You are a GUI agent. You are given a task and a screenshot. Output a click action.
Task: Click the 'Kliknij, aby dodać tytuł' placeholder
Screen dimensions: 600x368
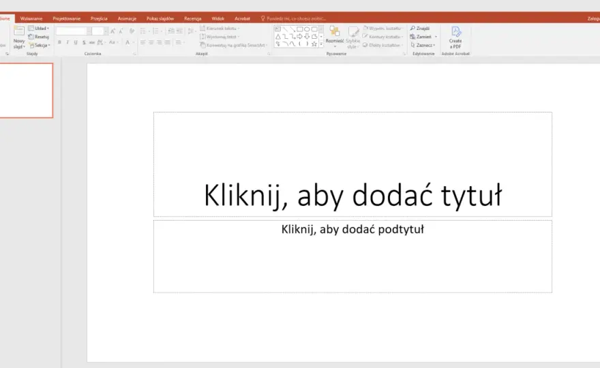[352, 164]
